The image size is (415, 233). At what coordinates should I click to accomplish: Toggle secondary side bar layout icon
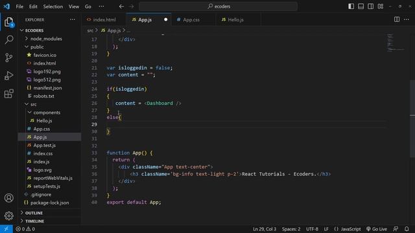tap(370, 6)
